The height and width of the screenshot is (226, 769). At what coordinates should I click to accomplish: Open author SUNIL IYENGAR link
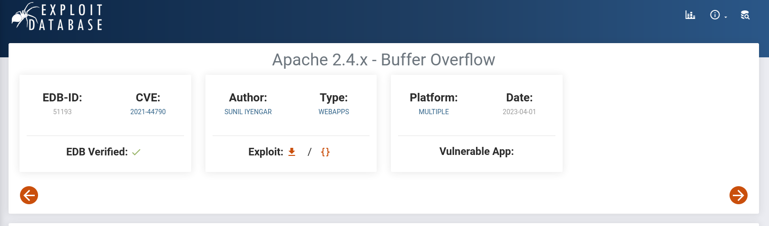coord(248,112)
